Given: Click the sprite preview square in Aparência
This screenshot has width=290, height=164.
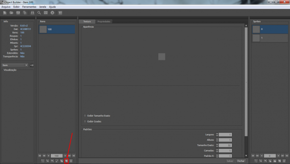Looking at the screenshot, I should pyautogui.click(x=162, y=57).
